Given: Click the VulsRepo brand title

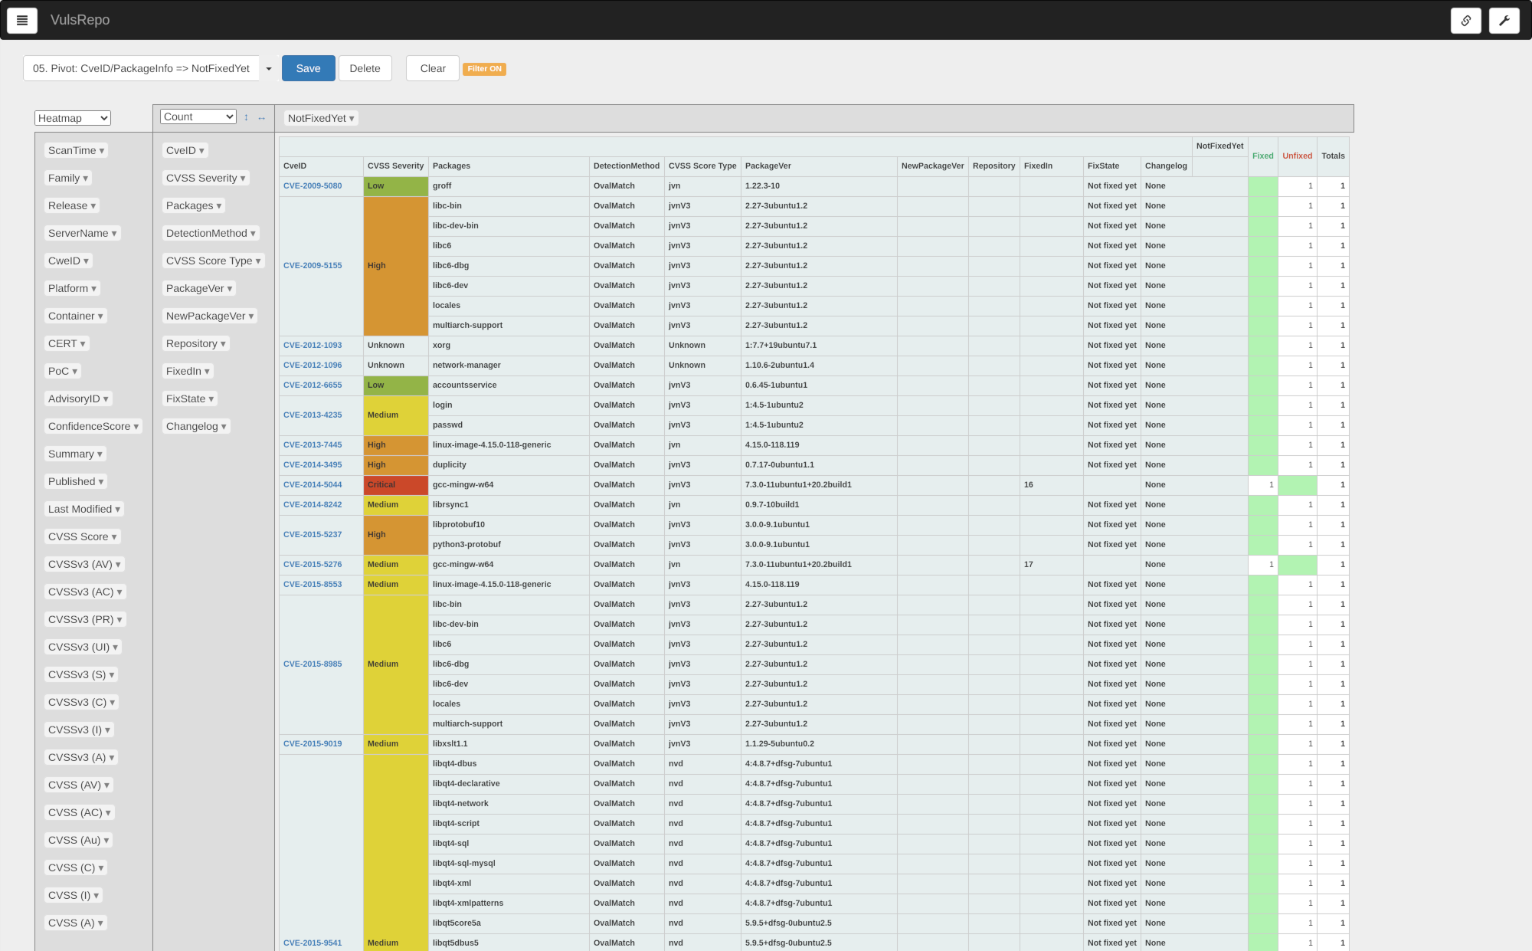Looking at the screenshot, I should pos(80,20).
